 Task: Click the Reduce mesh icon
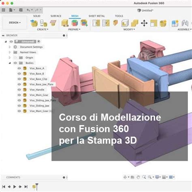pyautogui.click(x=106, y=23)
